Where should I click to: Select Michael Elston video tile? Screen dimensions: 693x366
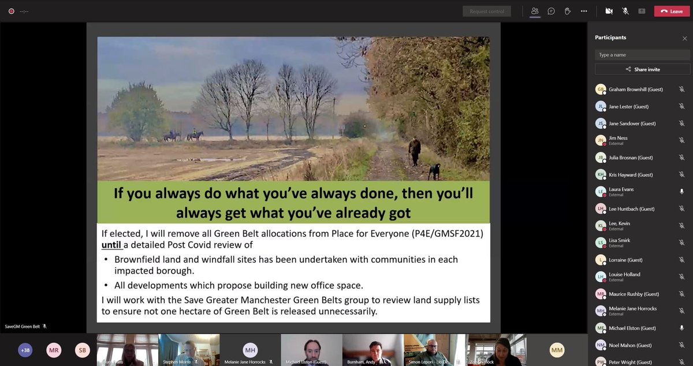pos(311,350)
